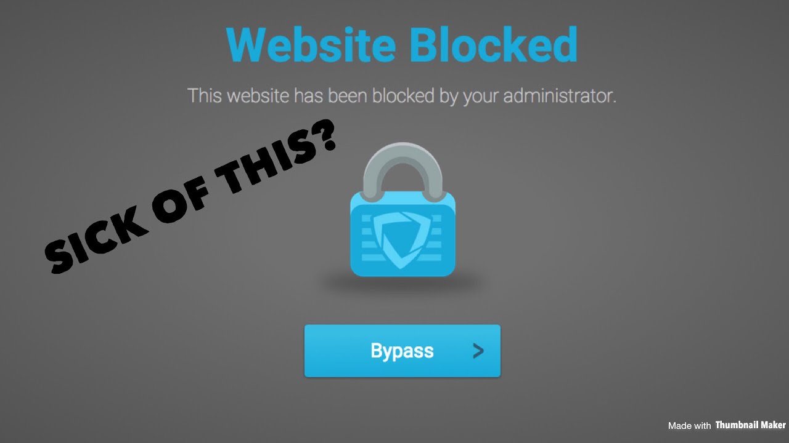
Task: Click the word "This" starting the subtitle
Action: pyautogui.click(x=205, y=96)
